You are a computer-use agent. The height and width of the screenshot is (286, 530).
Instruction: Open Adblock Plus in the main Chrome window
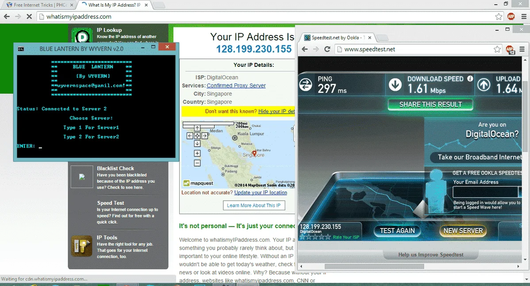[511, 16]
